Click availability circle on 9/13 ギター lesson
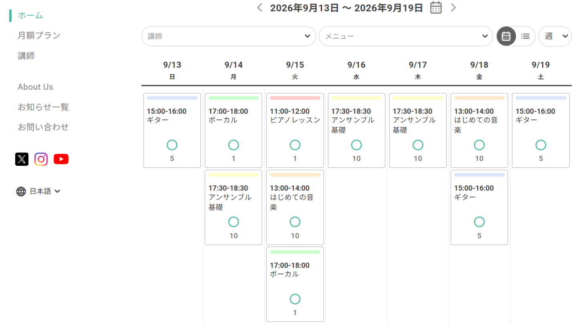The height and width of the screenshot is (325, 579). point(172,145)
